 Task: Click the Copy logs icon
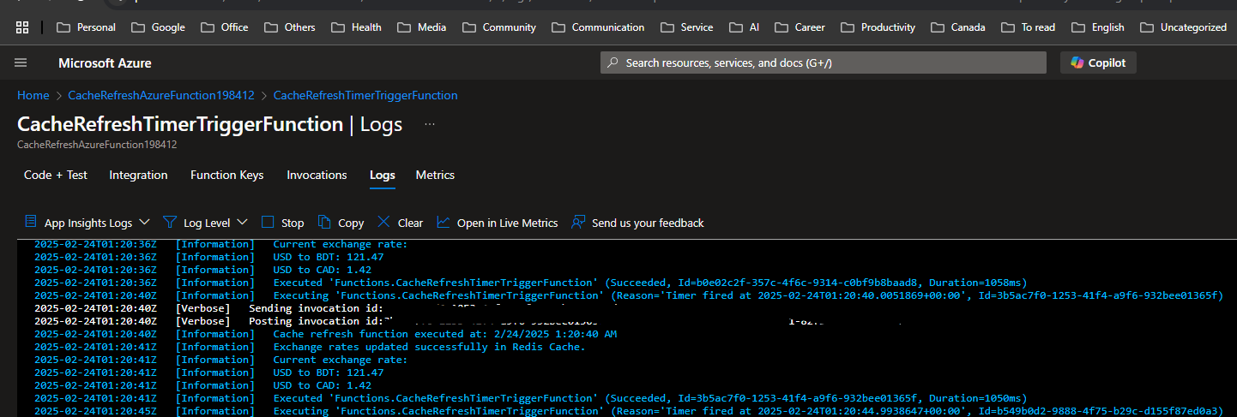point(324,222)
